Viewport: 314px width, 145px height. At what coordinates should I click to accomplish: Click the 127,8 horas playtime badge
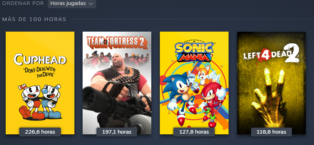[x=194, y=132]
